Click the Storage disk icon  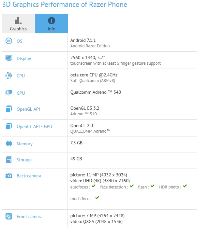pos(9,160)
